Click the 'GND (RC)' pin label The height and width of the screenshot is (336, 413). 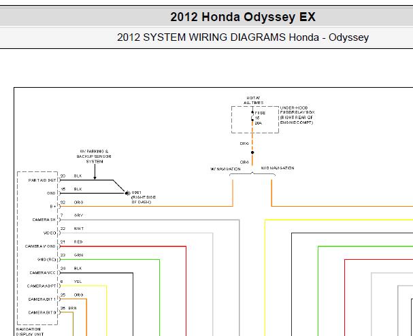(x=47, y=260)
